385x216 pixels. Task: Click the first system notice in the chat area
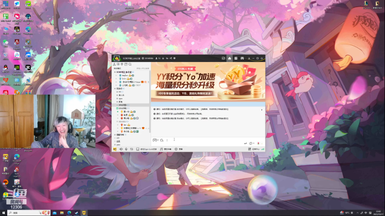[191, 109]
